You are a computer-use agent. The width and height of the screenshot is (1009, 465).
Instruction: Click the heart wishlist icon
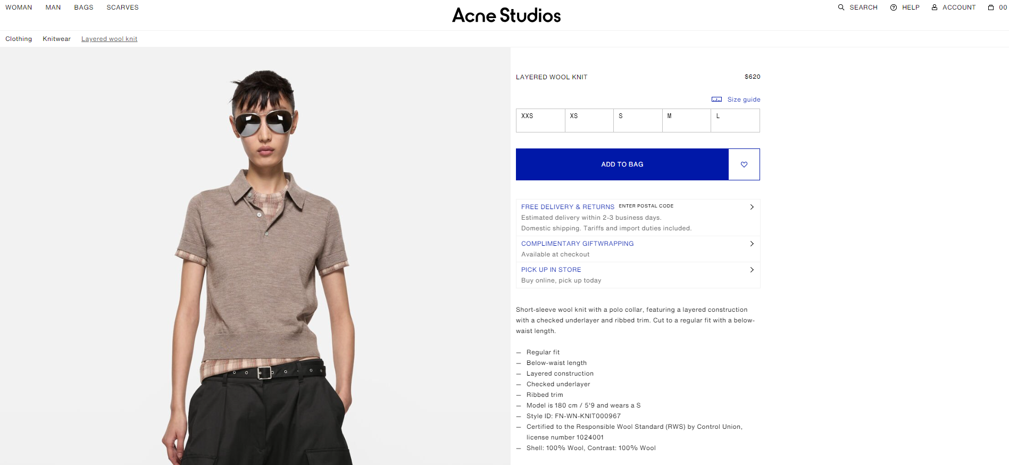click(744, 164)
